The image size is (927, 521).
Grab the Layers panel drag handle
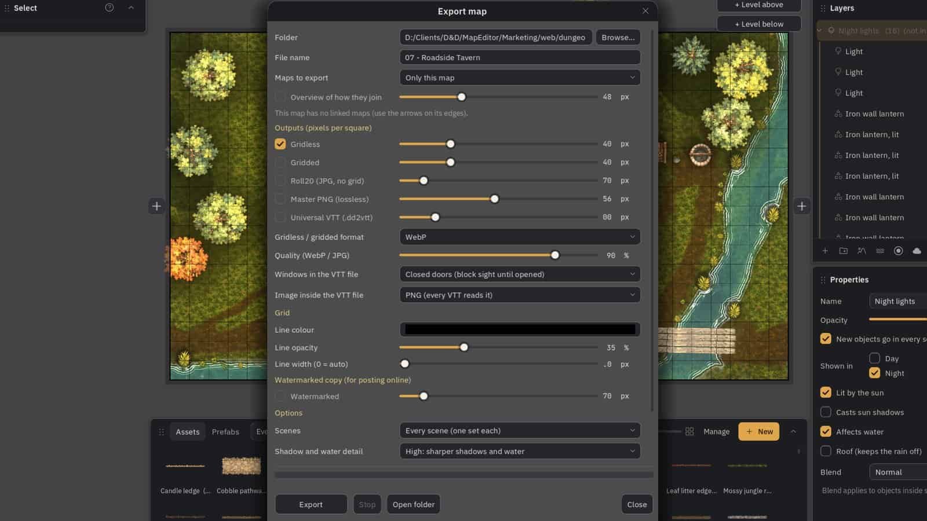tap(823, 8)
